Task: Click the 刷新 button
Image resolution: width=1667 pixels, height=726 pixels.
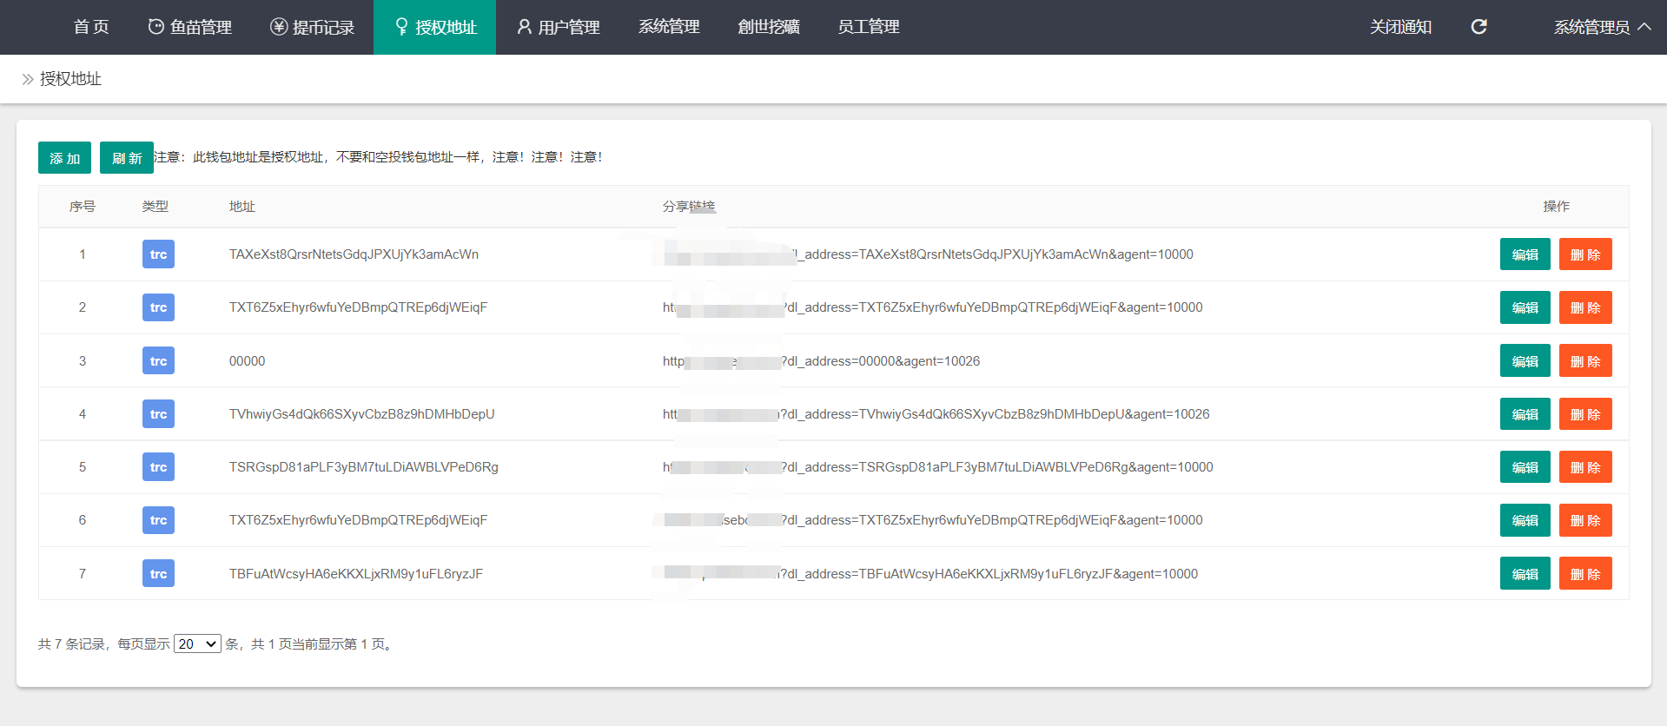Action: (127, 158)
